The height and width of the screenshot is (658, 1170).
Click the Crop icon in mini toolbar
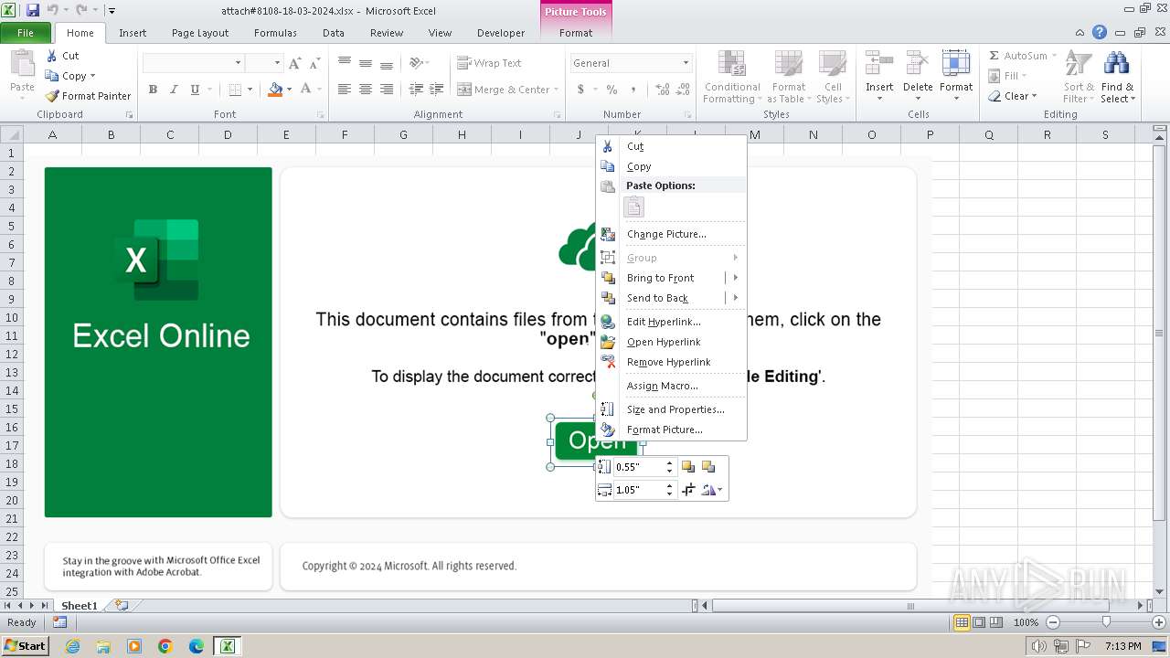pos(689,490)
